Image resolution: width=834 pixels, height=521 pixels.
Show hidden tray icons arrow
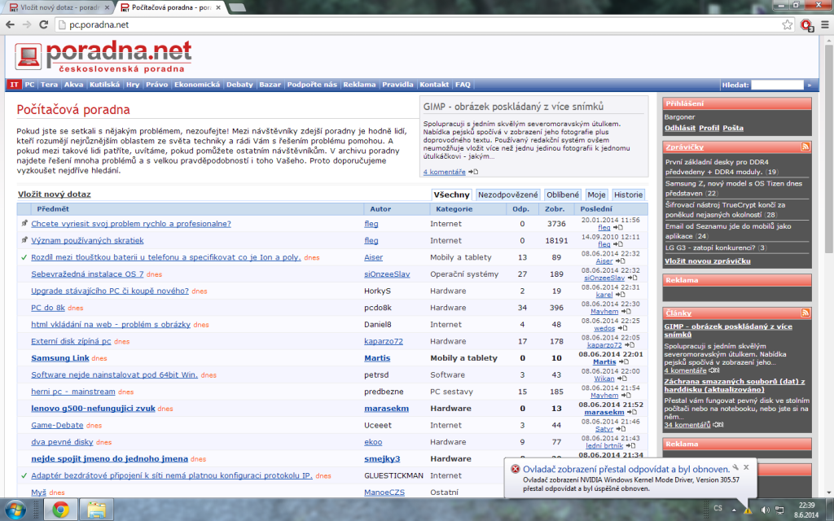coord(734,510)
